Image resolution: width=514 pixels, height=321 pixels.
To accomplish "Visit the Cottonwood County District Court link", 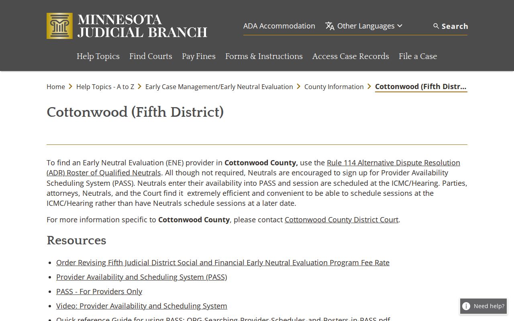I will point(342,220).
